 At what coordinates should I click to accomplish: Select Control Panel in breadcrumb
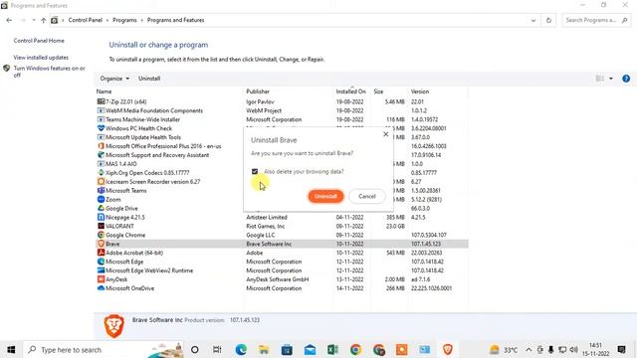(85, 20)
